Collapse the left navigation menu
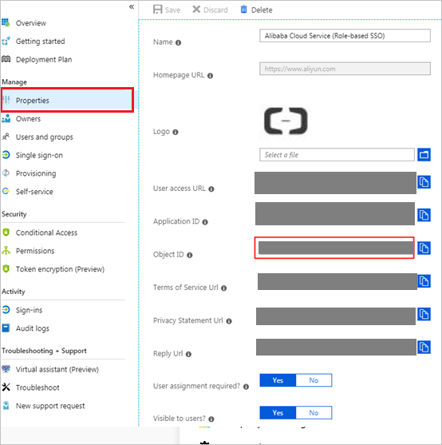This screenshot has height=445, width=442. (132, 7)
